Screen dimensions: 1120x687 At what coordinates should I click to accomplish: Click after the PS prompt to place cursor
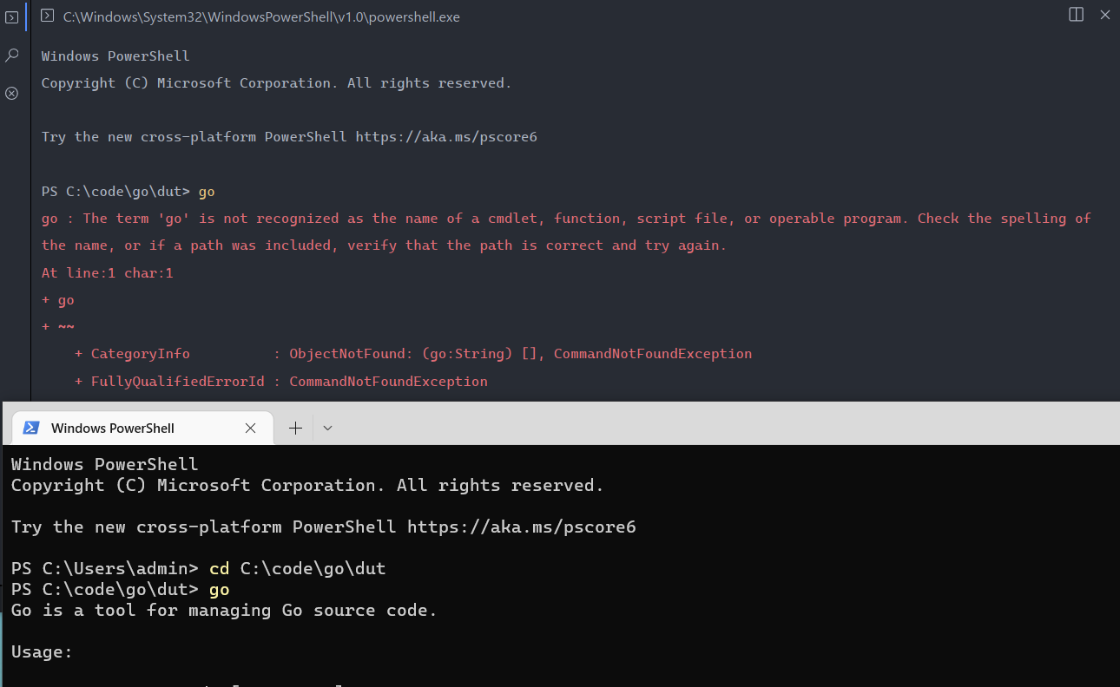click(x=219, y=191)
